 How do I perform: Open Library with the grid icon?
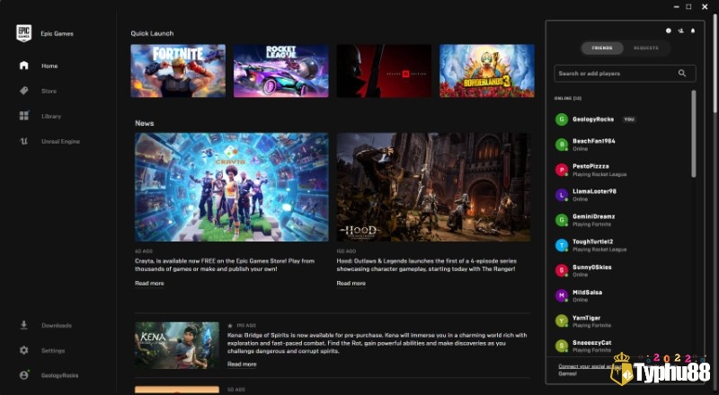click(24, 116)
